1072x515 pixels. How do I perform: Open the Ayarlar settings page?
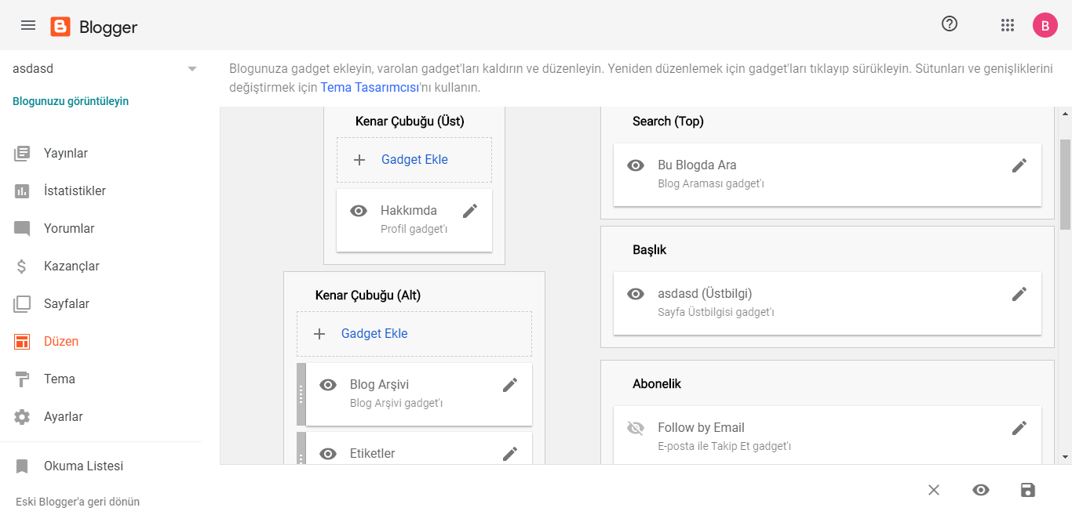click(x=63, y=417)
